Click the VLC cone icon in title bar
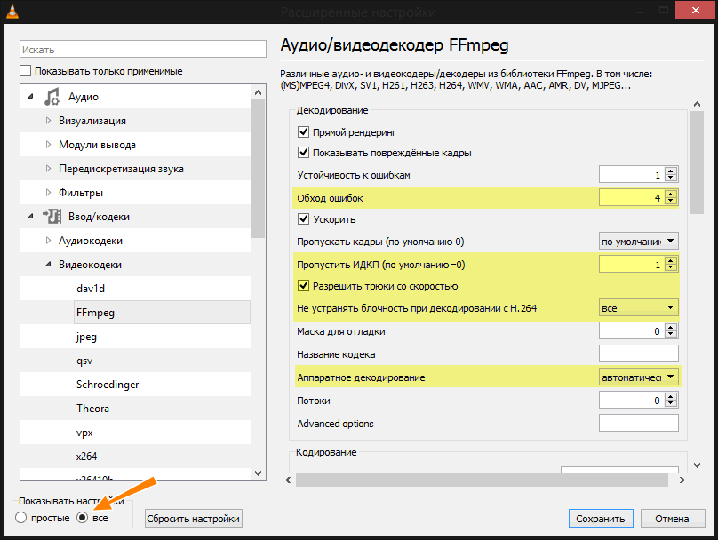The width and height of the screenshot is (718, 540). 12,11
